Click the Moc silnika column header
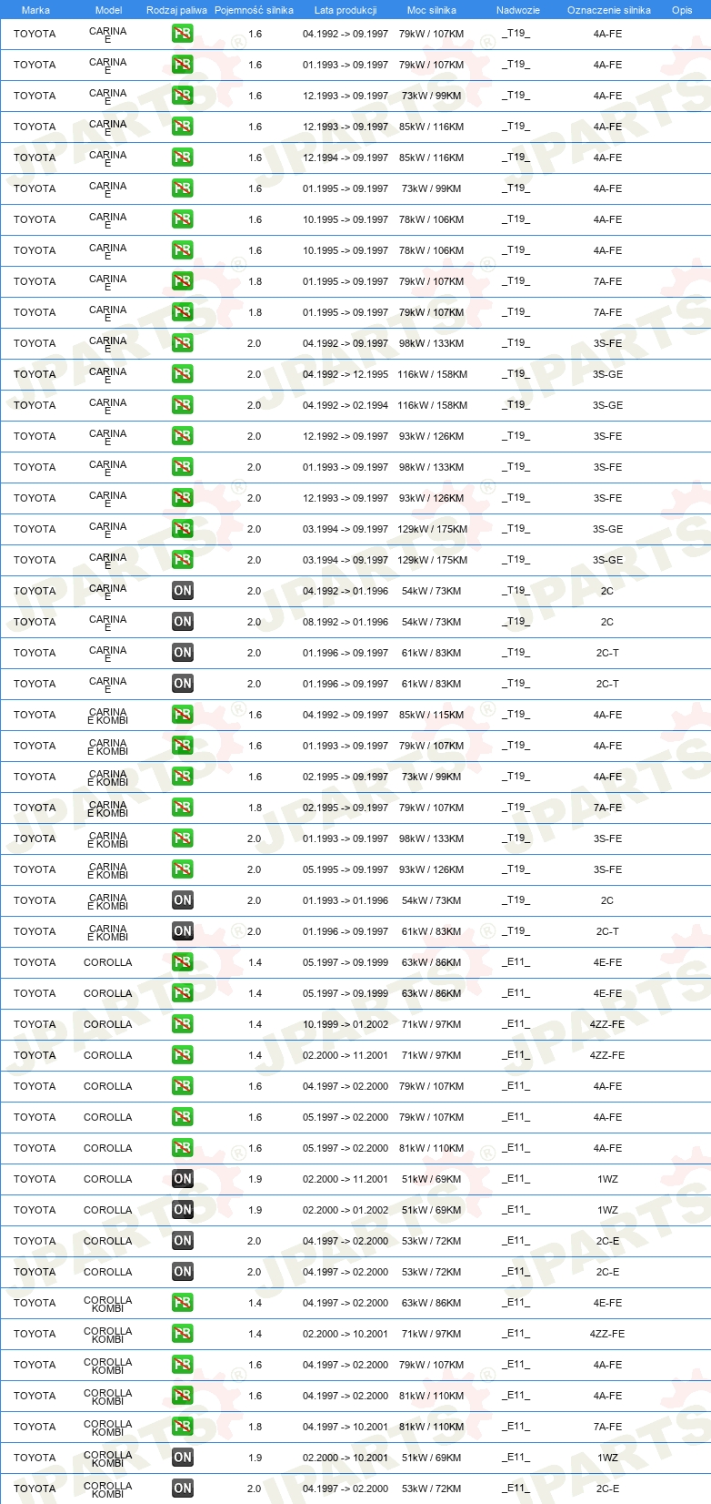 (x=432, y=10)
